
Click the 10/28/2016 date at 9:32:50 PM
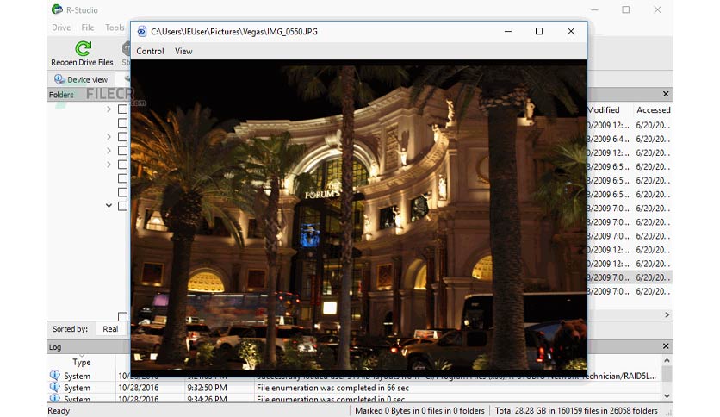click(138, 388)
